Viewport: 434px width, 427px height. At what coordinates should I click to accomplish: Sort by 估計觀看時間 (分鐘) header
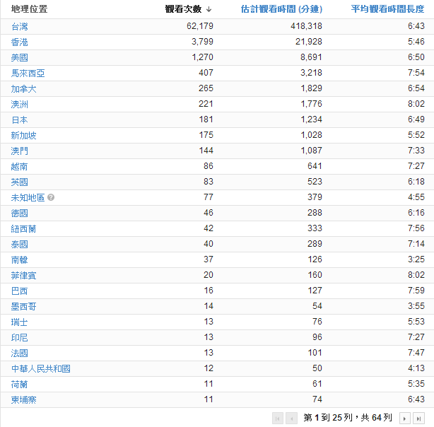[281, 9]
